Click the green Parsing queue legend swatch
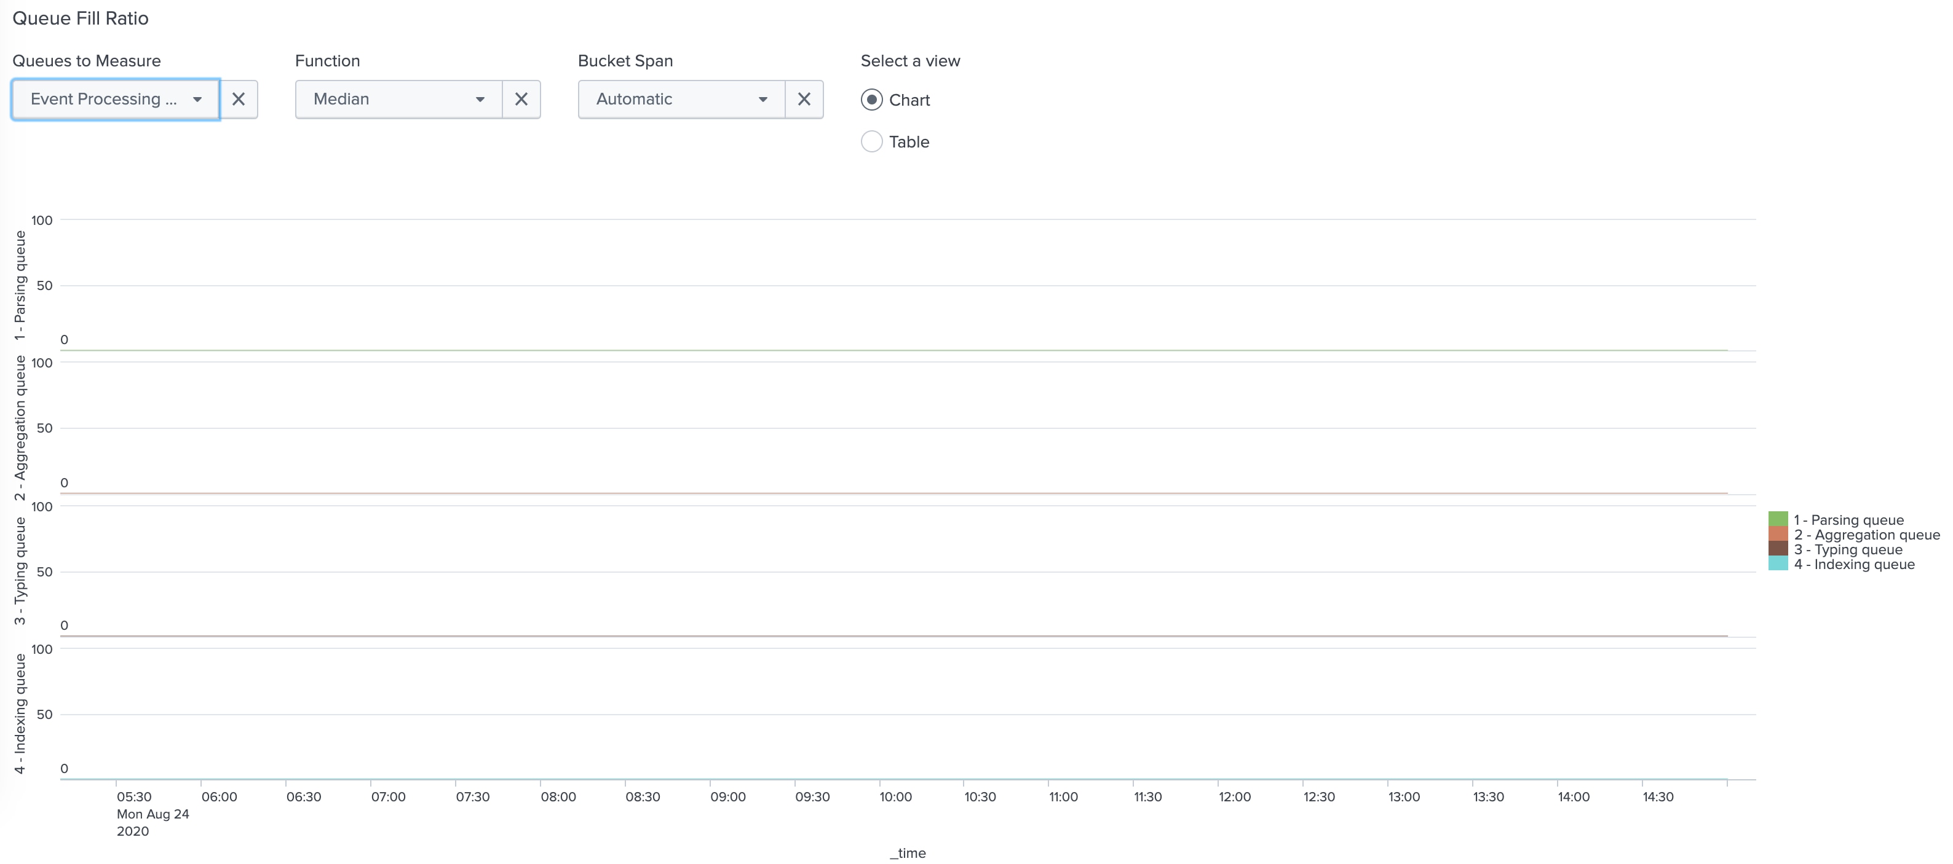 (1778, 519)
